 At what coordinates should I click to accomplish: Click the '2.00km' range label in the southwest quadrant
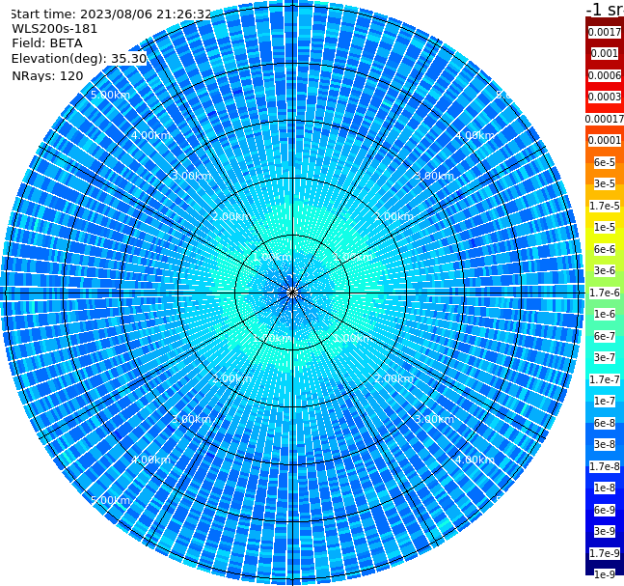tap(231, 378)
